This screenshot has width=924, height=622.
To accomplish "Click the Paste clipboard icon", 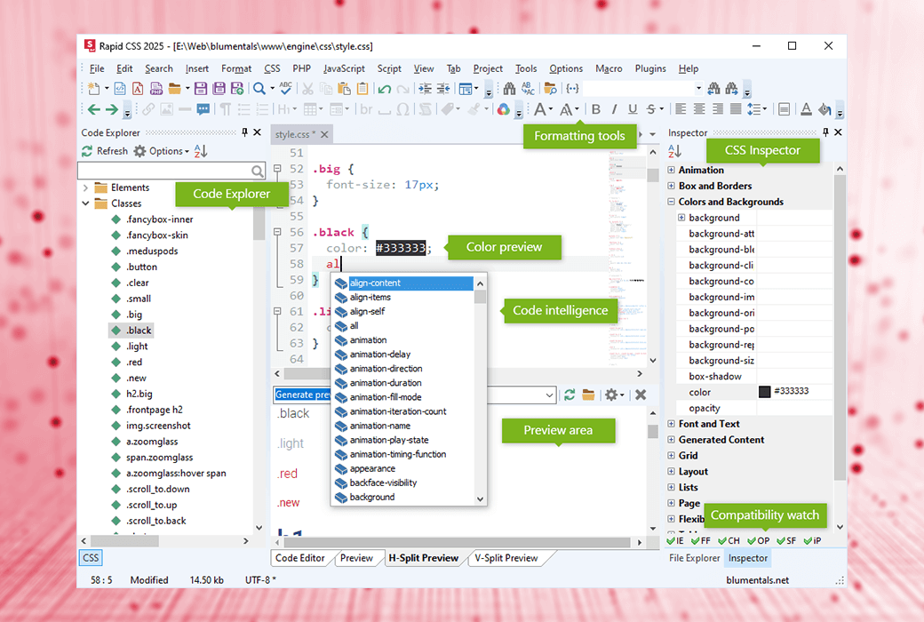I will (x=344, y=89).
